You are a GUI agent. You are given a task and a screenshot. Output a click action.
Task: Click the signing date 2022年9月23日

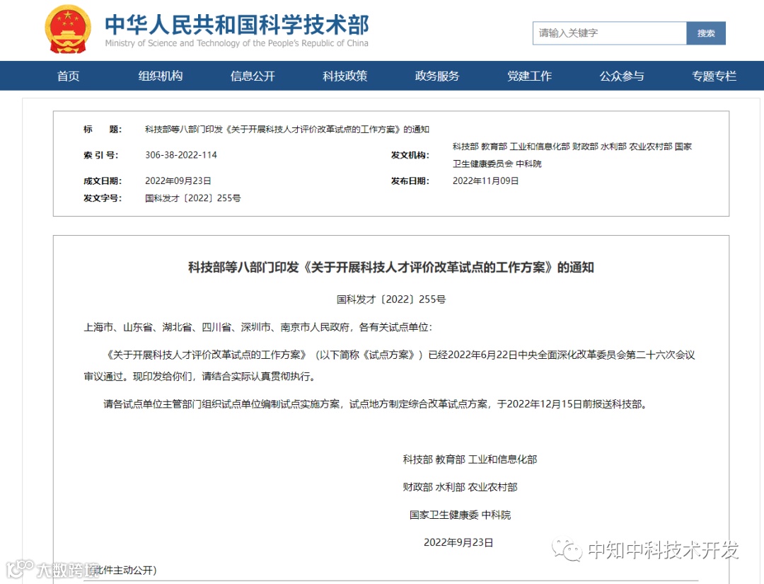458,542
